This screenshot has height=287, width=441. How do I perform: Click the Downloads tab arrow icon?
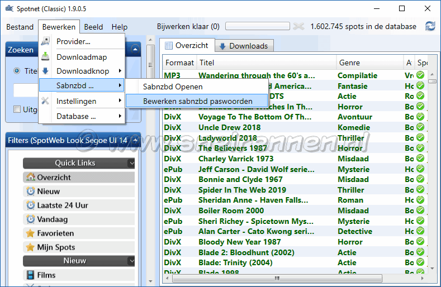[x=222, y=46]
